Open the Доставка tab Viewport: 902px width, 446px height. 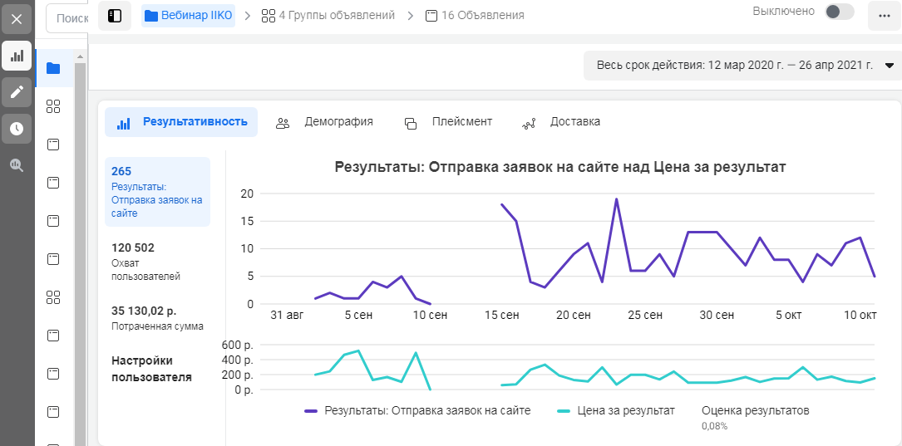(x=561, y=122)
